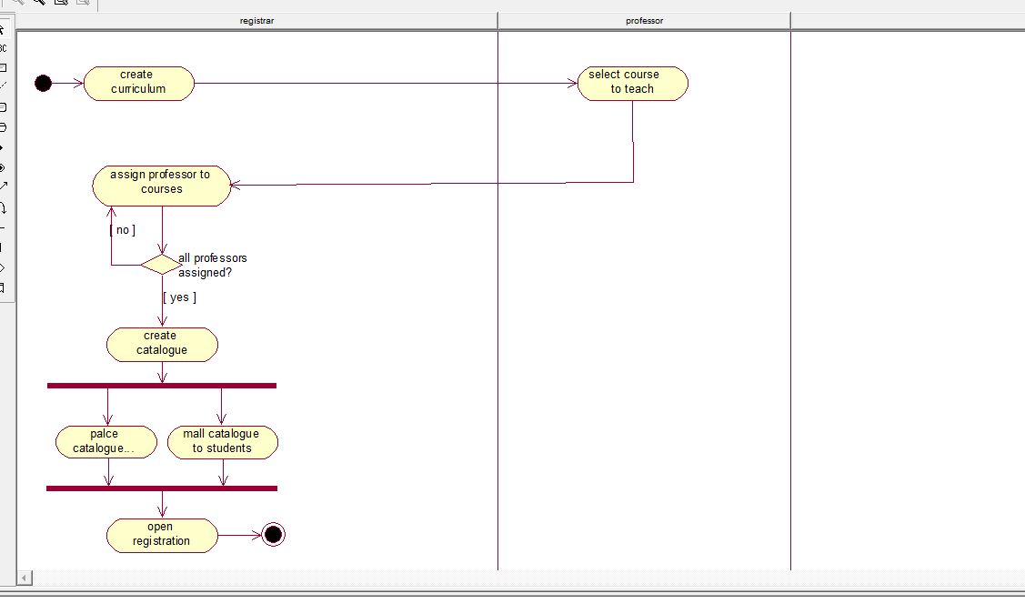
Task: Select the Activity tool in toolbox
Action: pos(3,126)
